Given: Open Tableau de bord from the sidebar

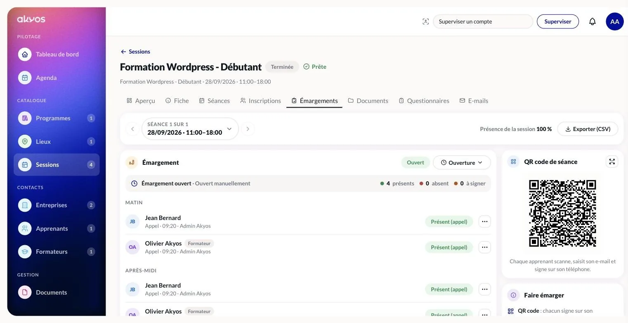Looking at the screenshot, I should tap(57, 54).
